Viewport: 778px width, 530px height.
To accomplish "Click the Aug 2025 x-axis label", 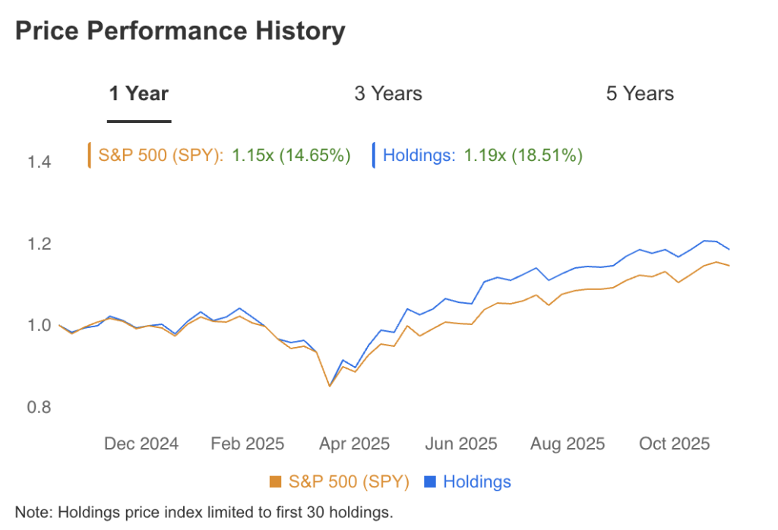I will pyautogui.click(x=568, y=443).
